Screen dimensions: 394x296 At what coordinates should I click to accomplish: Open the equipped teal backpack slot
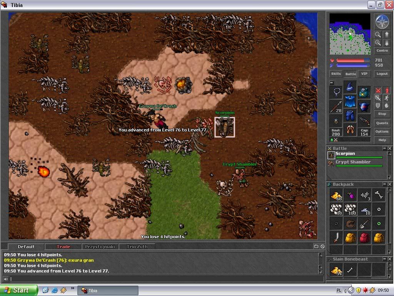pyautogui.click(x=364, y=92)
